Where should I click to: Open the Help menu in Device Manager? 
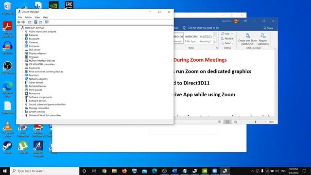click(45, 17)
